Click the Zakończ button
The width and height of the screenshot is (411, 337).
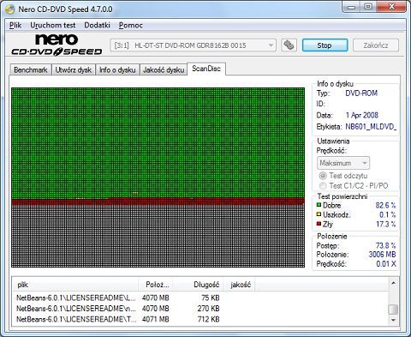click(376, 45)
